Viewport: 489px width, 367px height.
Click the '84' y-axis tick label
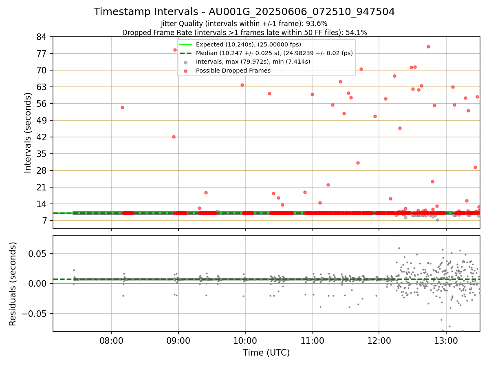42,37
